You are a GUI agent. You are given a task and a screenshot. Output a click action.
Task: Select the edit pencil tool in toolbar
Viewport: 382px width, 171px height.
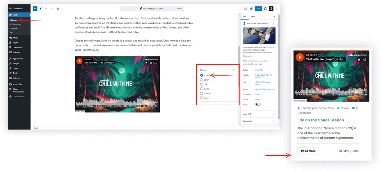41,9
